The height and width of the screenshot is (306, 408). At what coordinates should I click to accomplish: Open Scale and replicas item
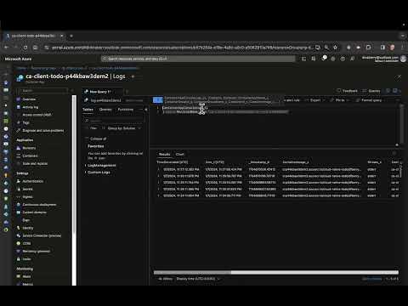(x=35, y=163)
